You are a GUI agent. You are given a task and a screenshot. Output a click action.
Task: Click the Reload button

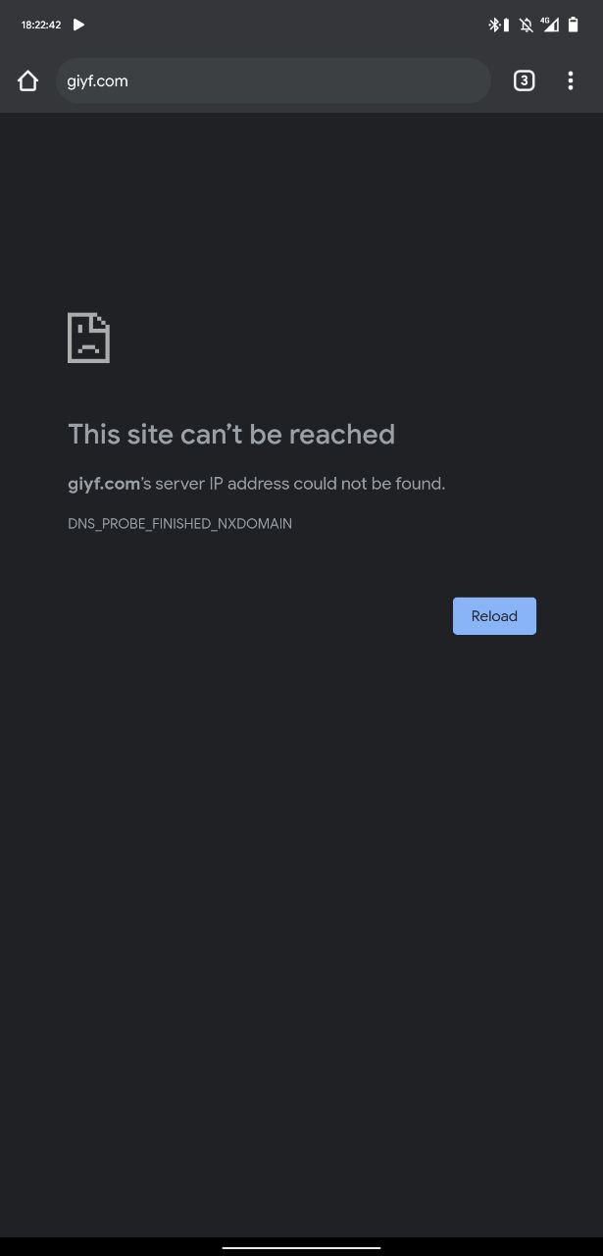(x=494, y=616)
